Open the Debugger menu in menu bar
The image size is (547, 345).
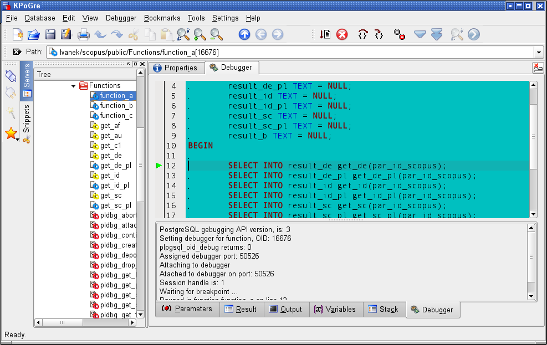[121, 18]
